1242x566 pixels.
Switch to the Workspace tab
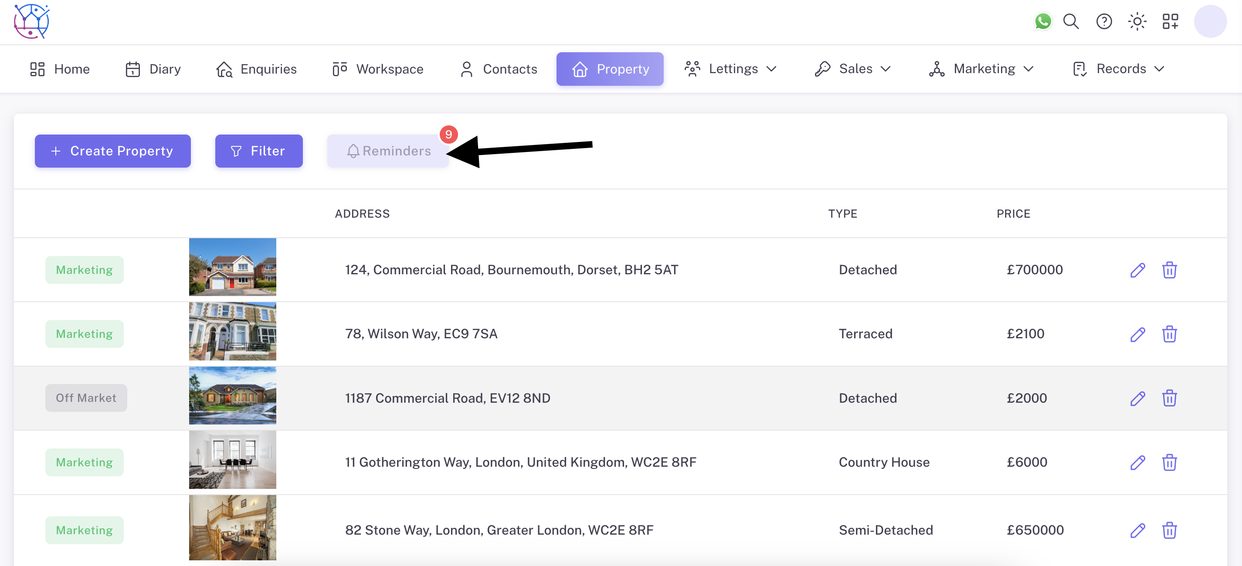[x=378, y=69]
